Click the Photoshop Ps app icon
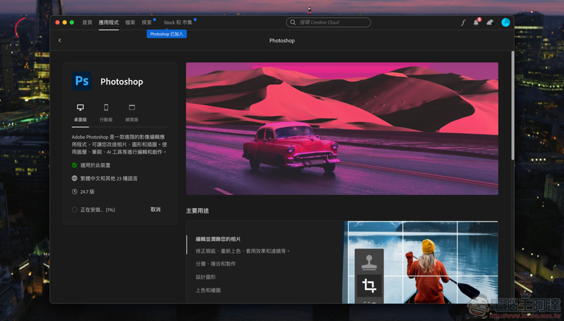The height and width of the screenshot is (321, 564). pyautogui.click(x=82, y=81)
